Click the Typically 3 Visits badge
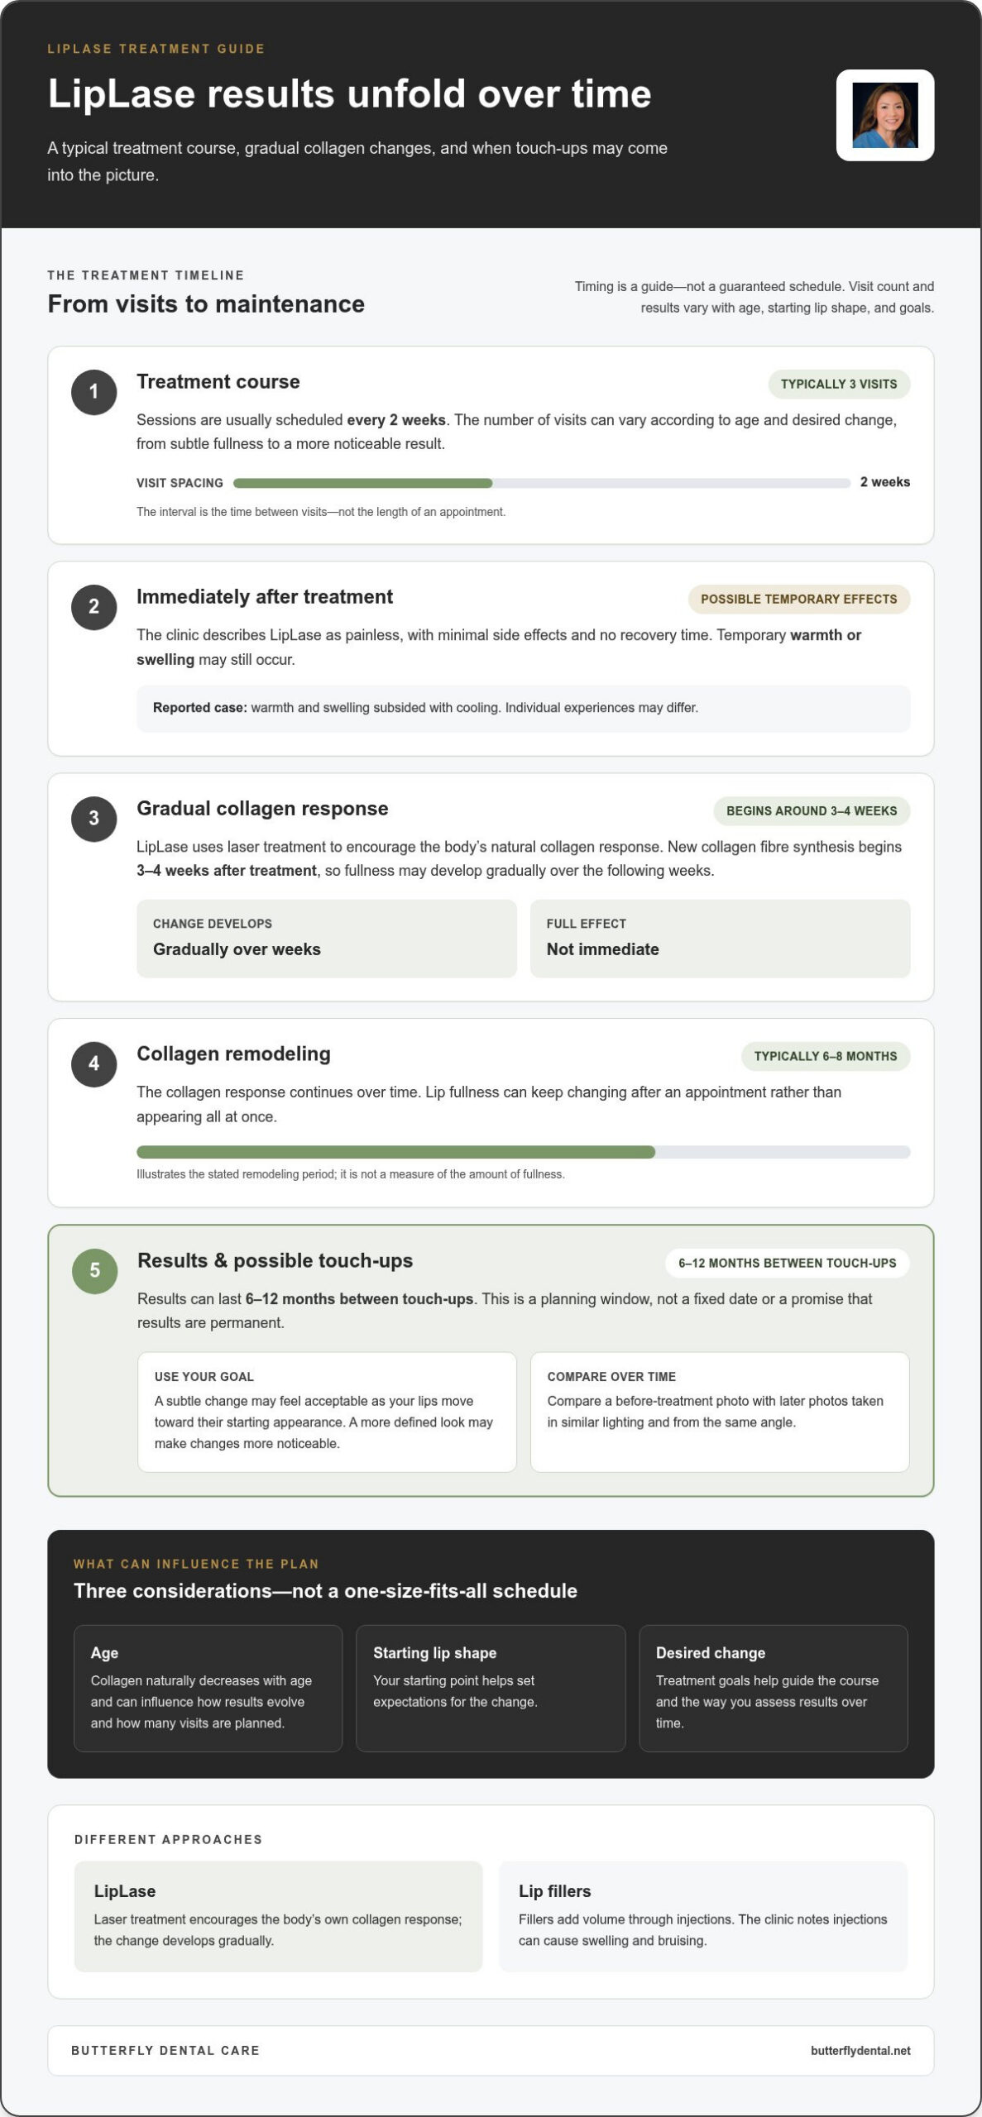The height and width of the screenshot is (2117, 982). click(839, 385)
